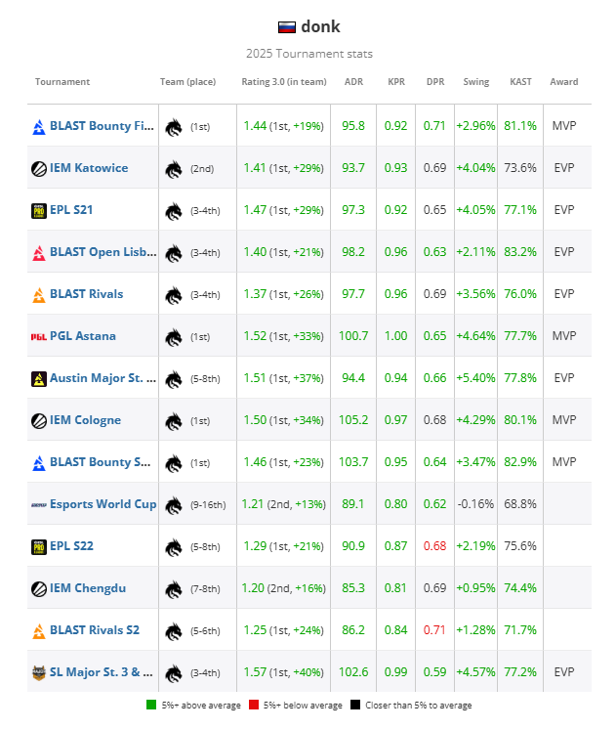Click the KAST column header
616x729 pixels.
520,82
